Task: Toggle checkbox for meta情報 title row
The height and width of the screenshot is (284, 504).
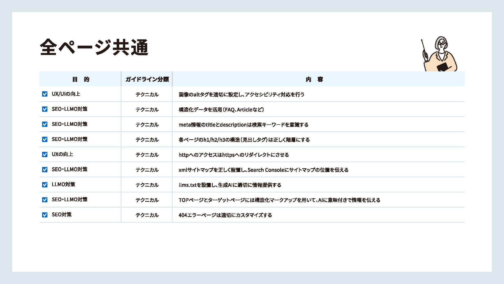Action: [x=45, y=124]
